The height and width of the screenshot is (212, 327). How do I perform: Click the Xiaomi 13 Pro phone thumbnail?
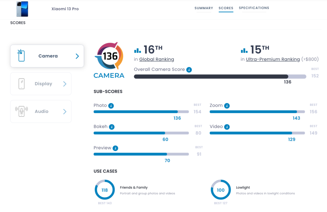tap(22, 9)
